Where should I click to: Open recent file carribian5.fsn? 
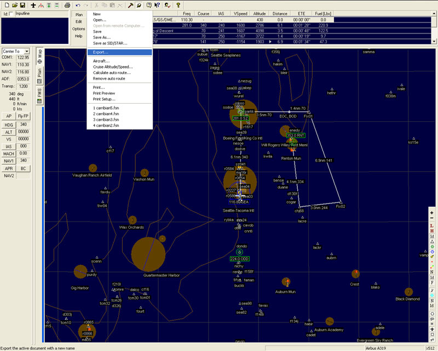click(106, 107)
